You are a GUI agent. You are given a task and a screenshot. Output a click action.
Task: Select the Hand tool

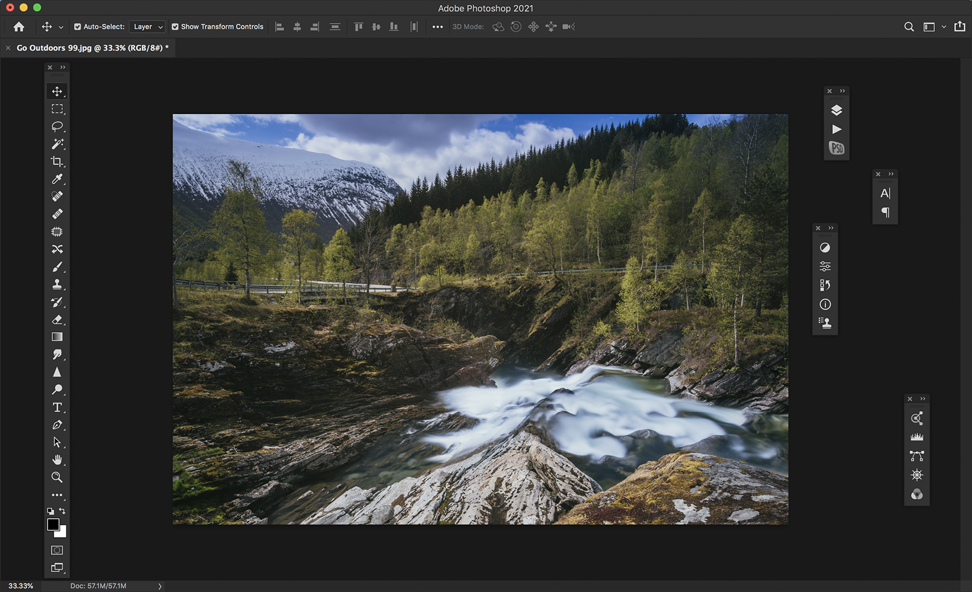pos(57,460)
